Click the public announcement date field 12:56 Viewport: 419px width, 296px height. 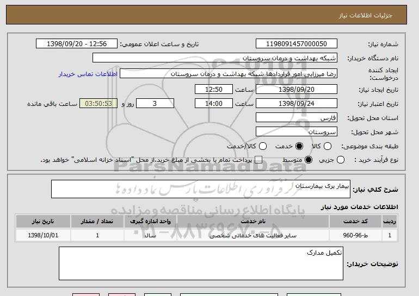point(77,44)
